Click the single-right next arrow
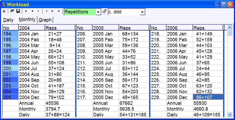 [47, 11]
